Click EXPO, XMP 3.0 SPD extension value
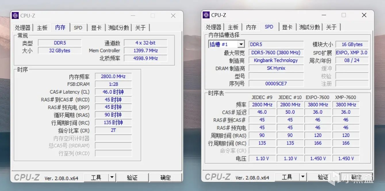 [x=352, y=52]
